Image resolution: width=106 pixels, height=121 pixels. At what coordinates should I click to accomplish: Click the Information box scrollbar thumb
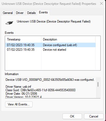tap(98, 85)
